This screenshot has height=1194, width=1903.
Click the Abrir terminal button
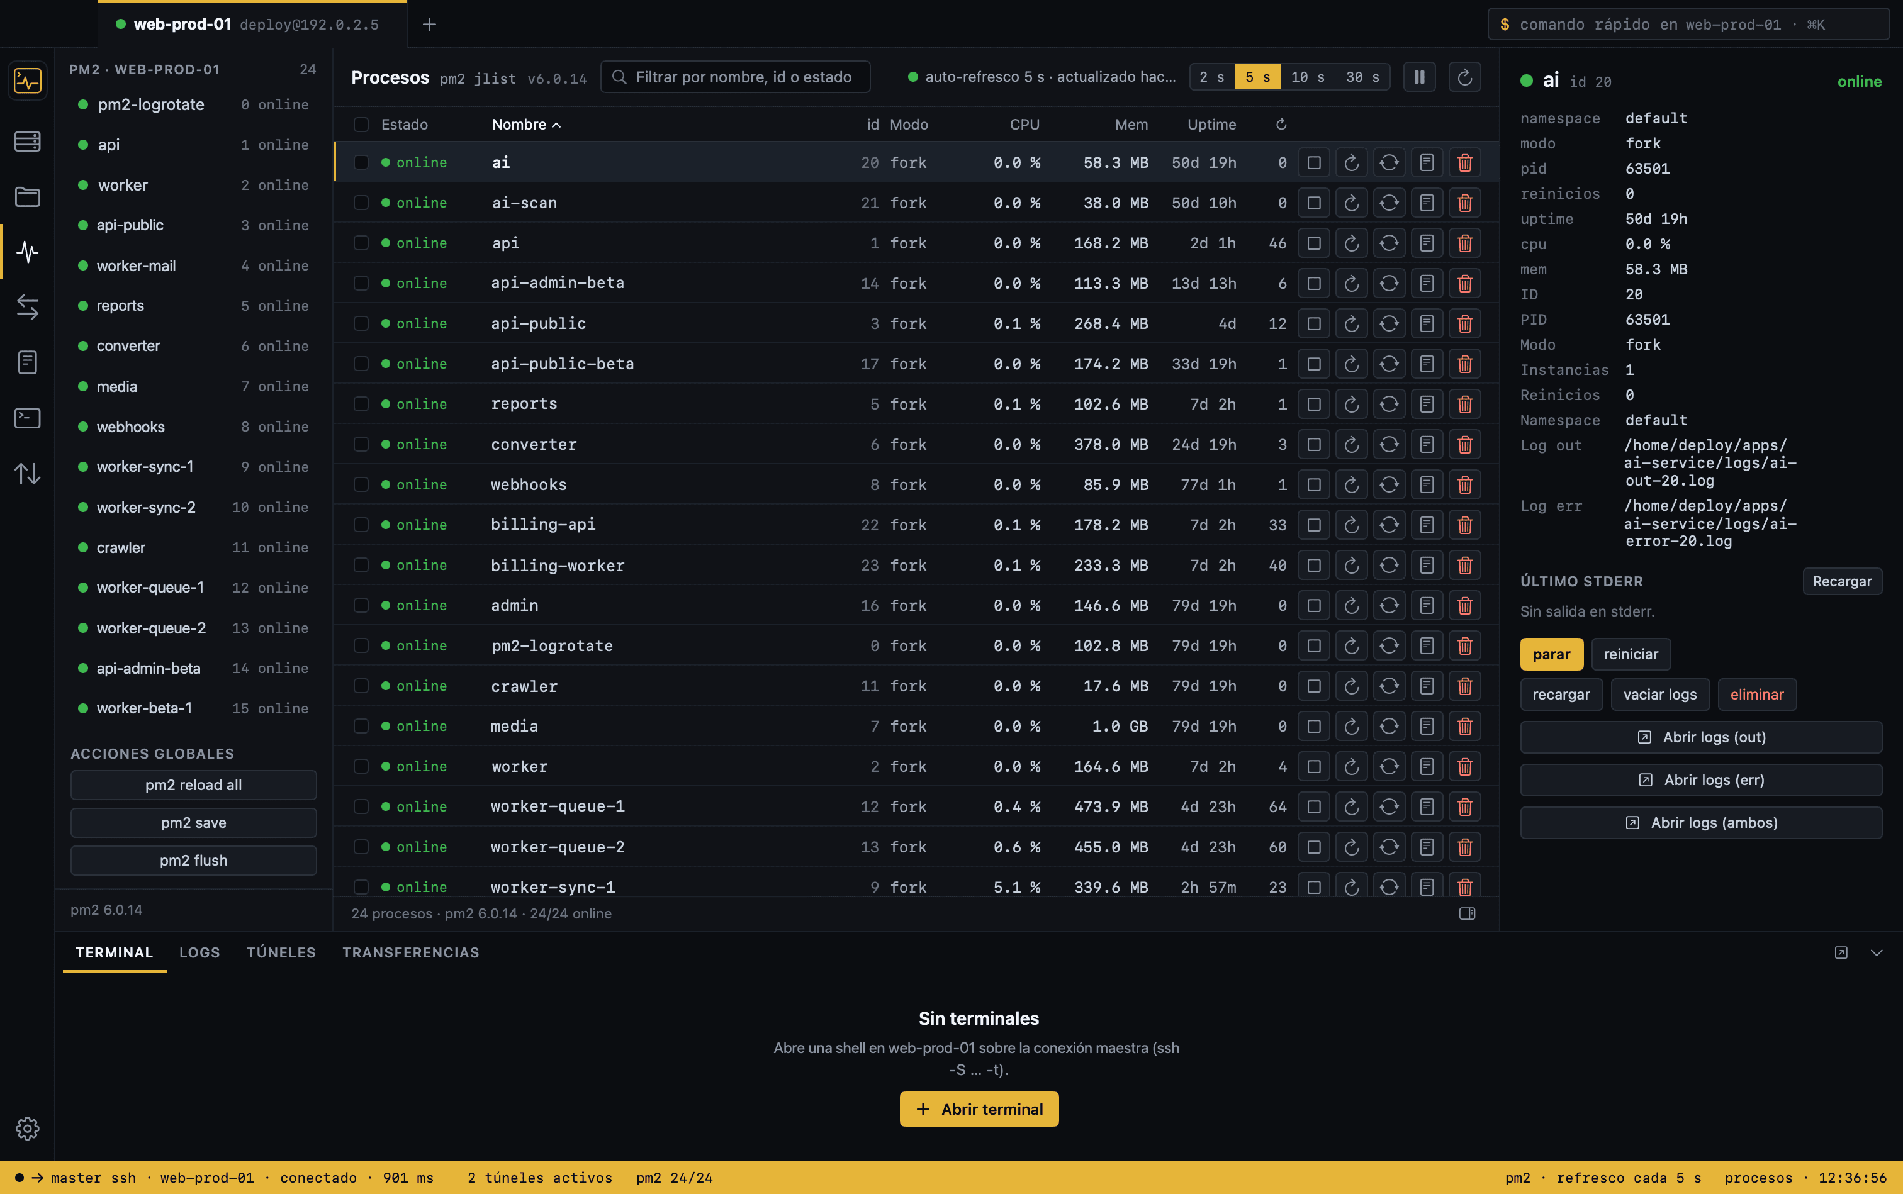[979, 1110]
